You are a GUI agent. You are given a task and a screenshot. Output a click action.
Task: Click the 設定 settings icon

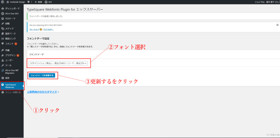pyautogui.click(x=2, y=78)
